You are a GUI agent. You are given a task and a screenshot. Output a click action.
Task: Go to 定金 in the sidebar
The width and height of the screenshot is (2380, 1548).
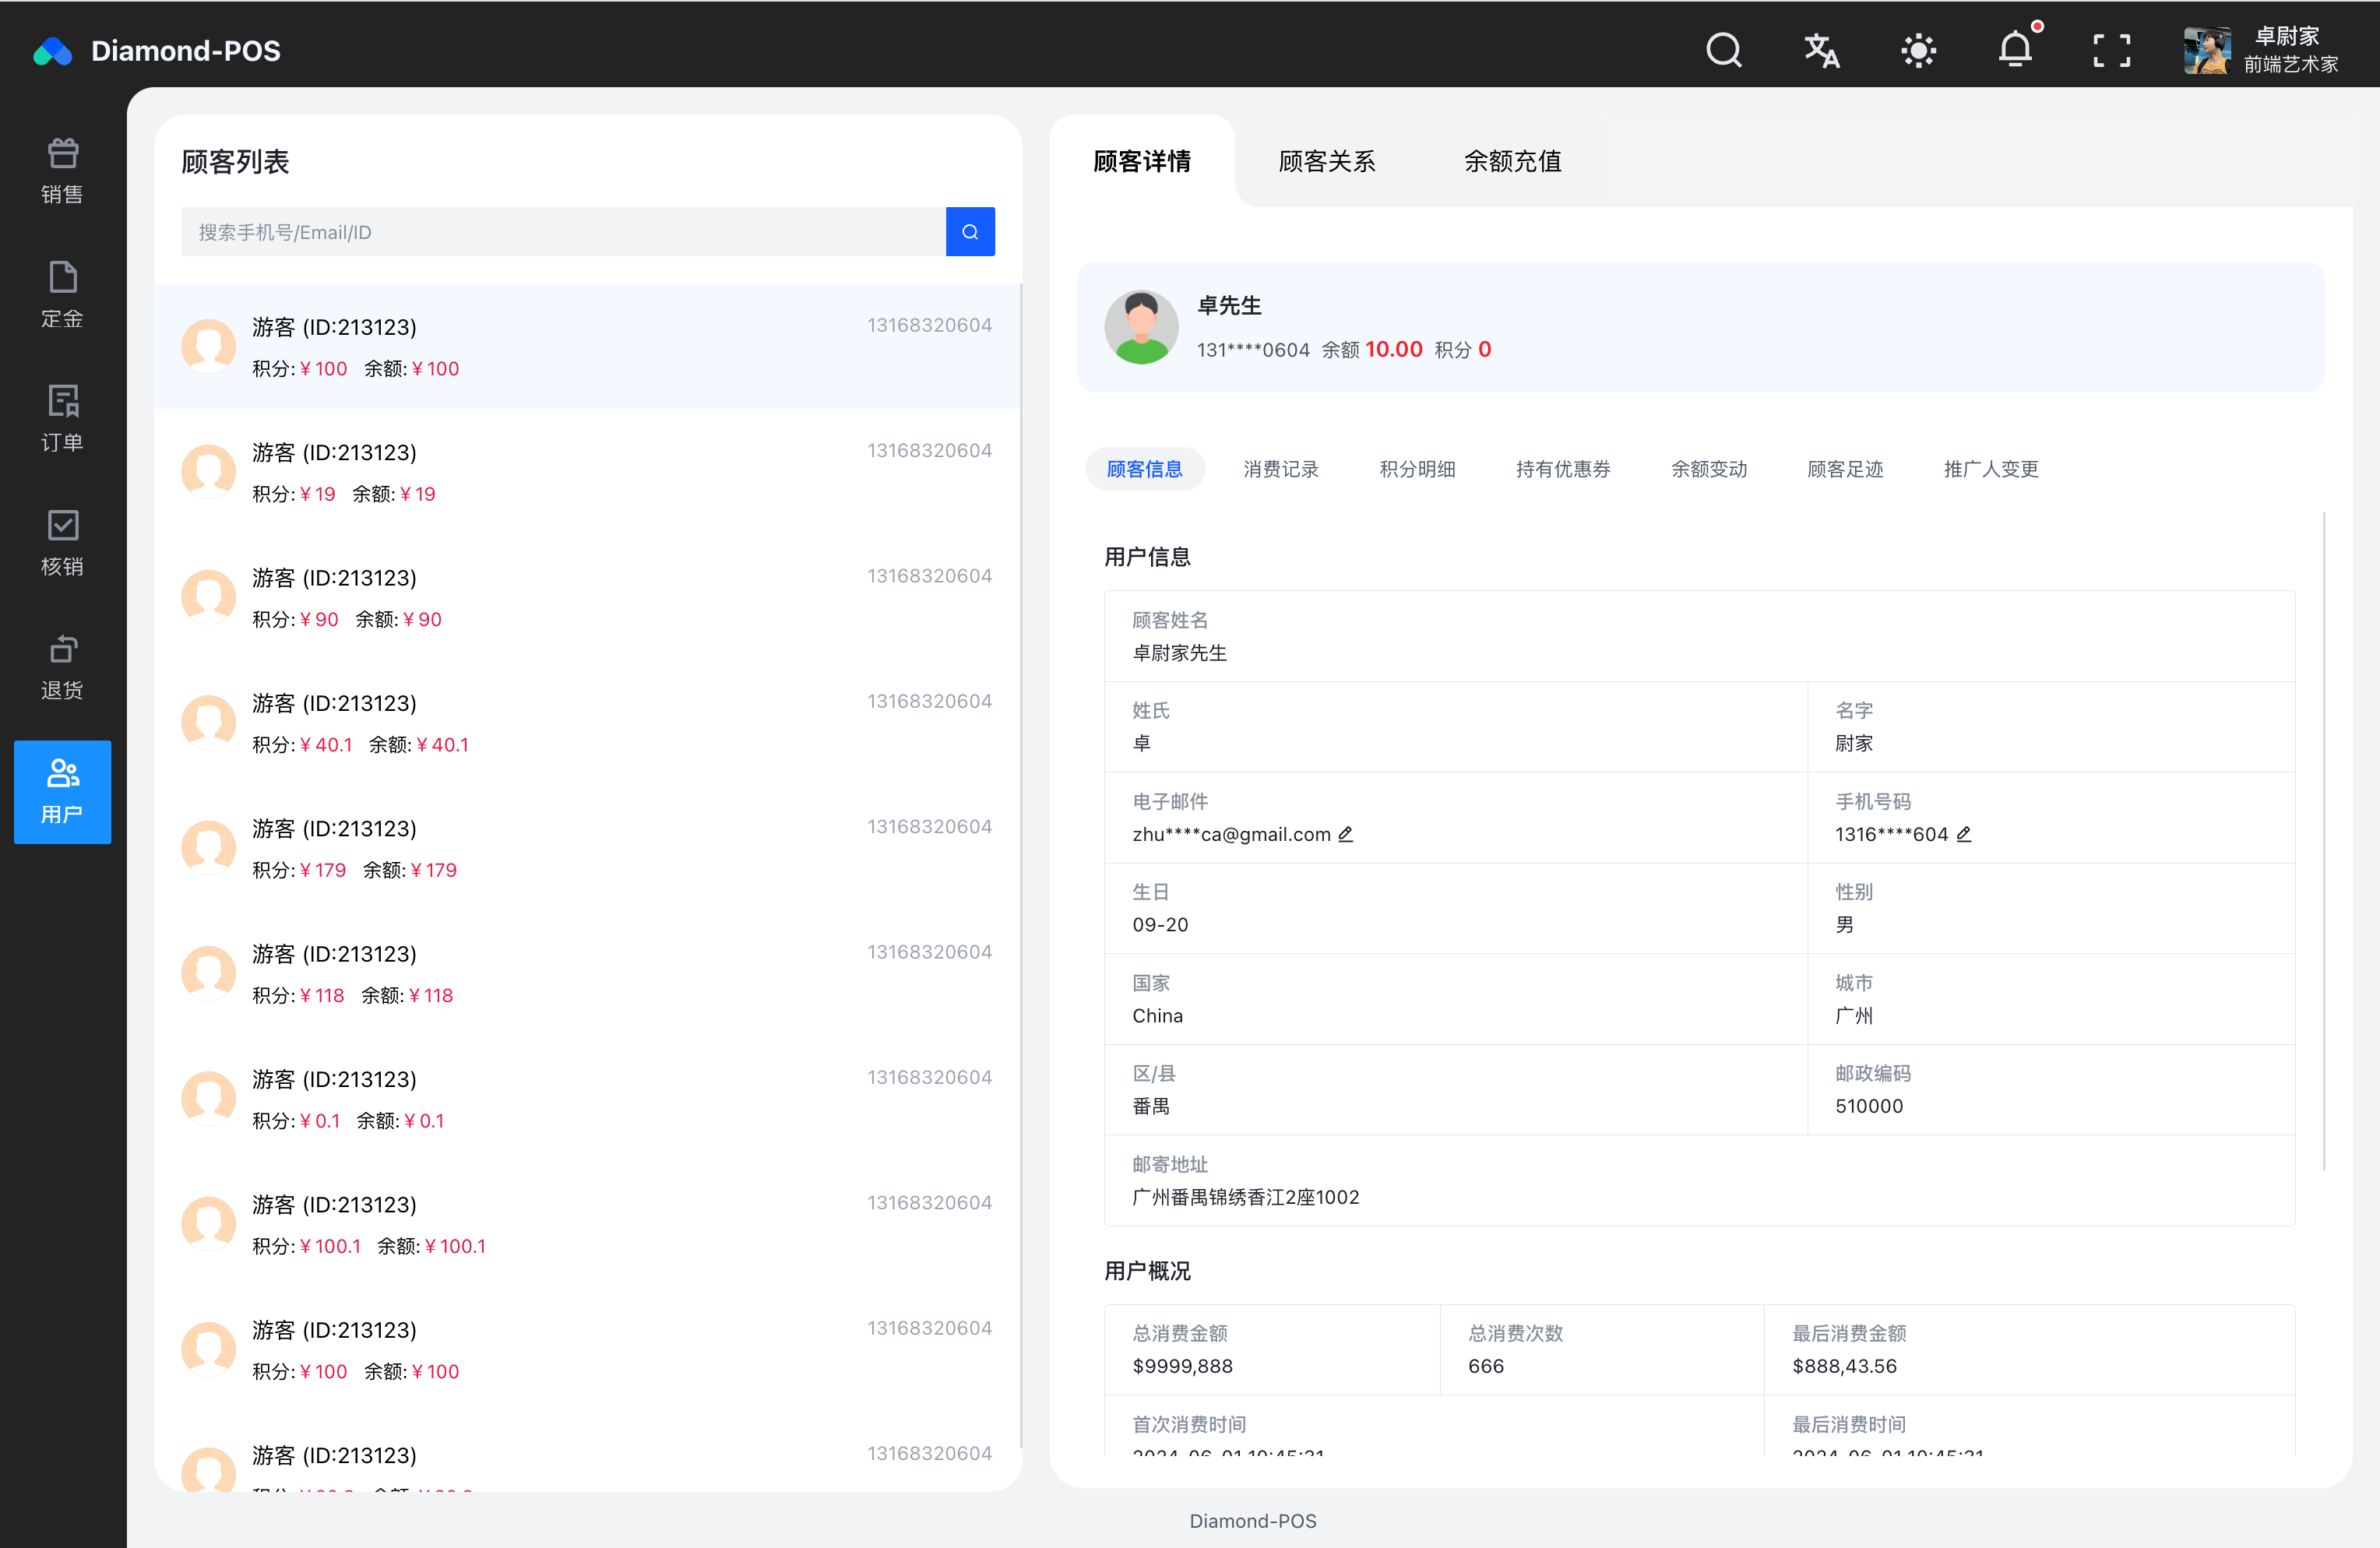click(62, 296)
